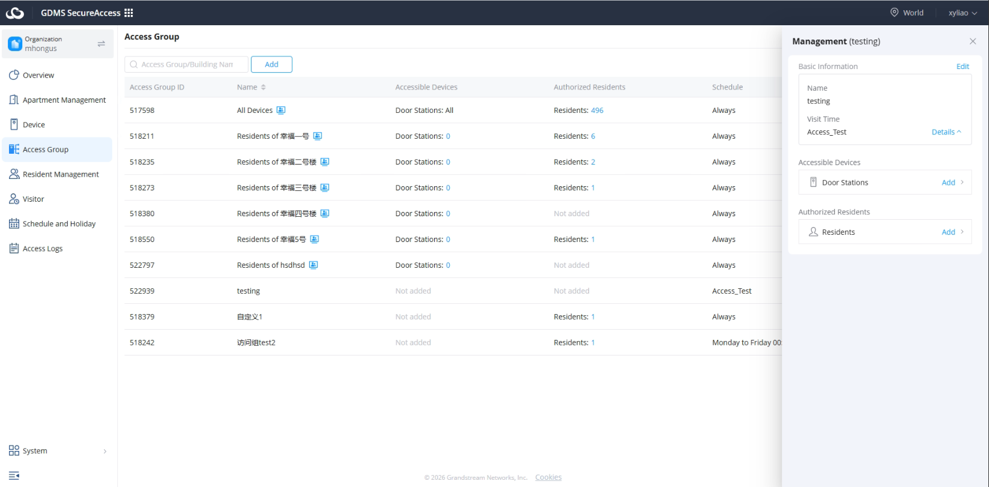Focus the Access Group search field
Screen dimensions: 989x487
tap(186, 64)
